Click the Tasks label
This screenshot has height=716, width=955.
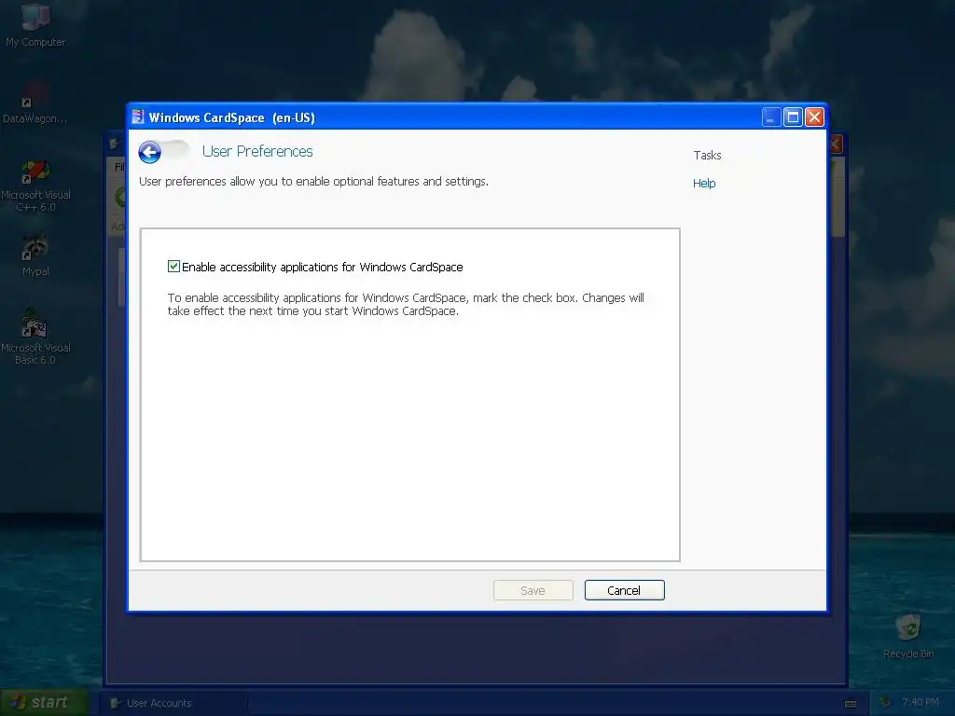(707, 156)
